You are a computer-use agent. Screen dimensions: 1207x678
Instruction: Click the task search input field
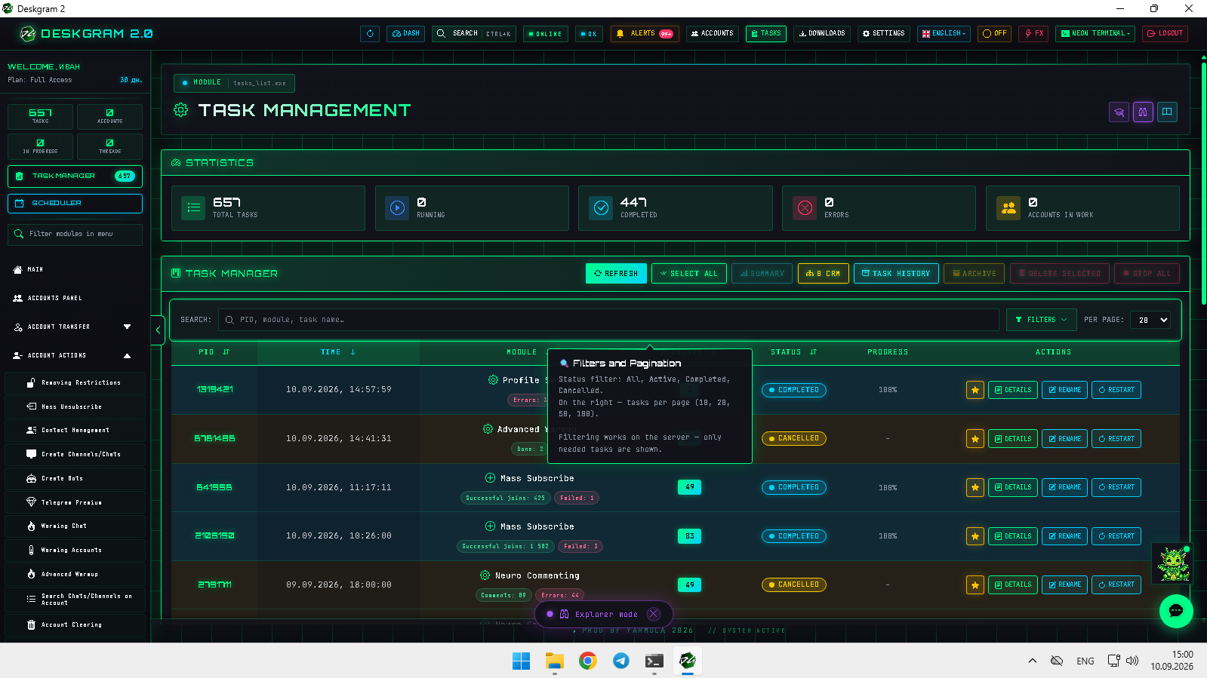(608, 320)
